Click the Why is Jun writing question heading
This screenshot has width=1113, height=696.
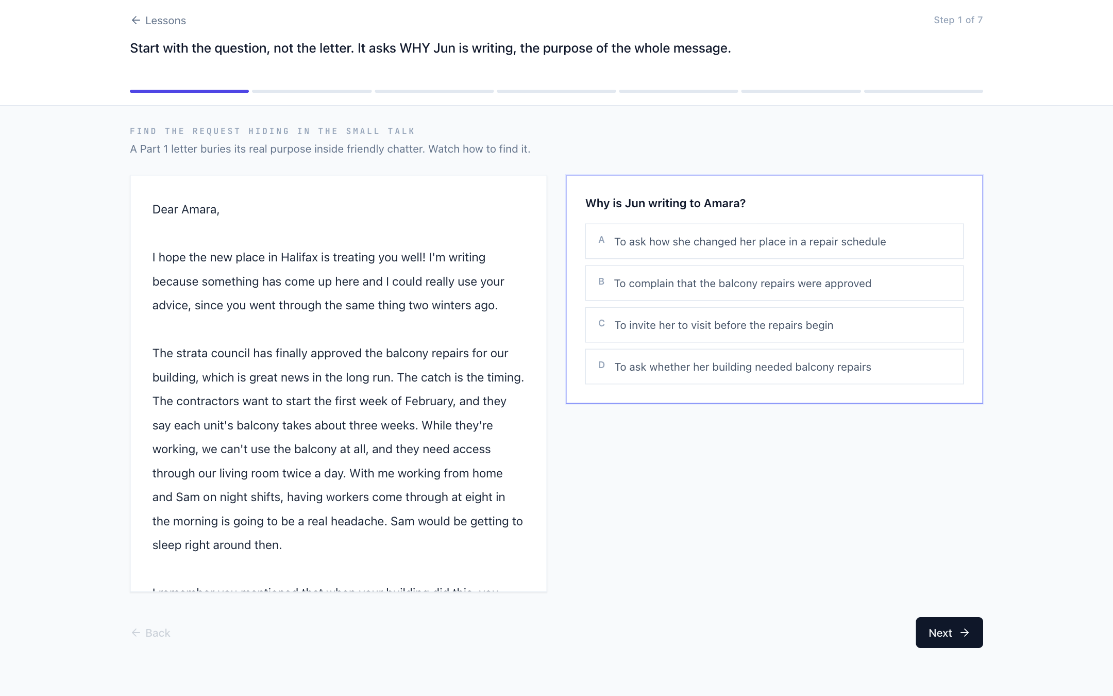(665, 203)
